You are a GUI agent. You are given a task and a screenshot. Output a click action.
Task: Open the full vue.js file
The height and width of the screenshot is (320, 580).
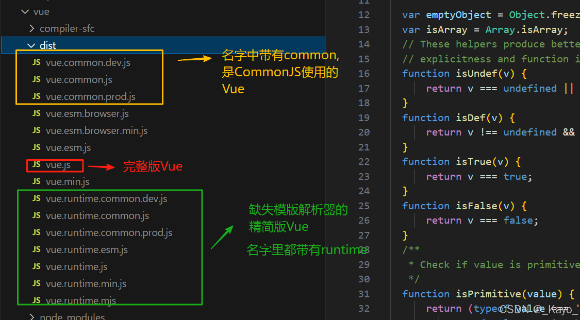(58, 164)
